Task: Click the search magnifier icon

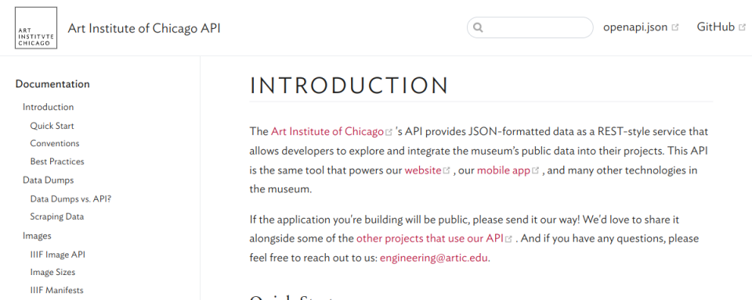Action: point(478,28)
